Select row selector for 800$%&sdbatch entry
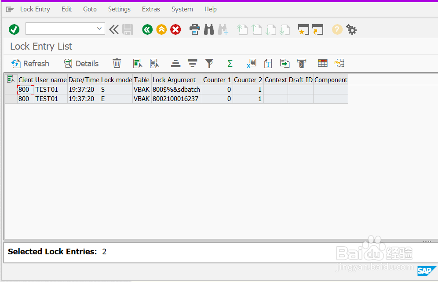 [x=11, y=90]
